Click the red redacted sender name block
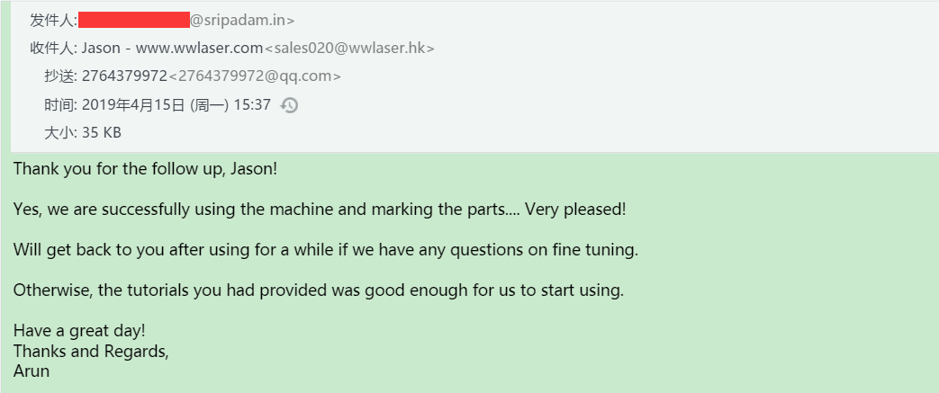Viewport: 939px width, 393px height. pyautogui.click(x=134, y=20)
